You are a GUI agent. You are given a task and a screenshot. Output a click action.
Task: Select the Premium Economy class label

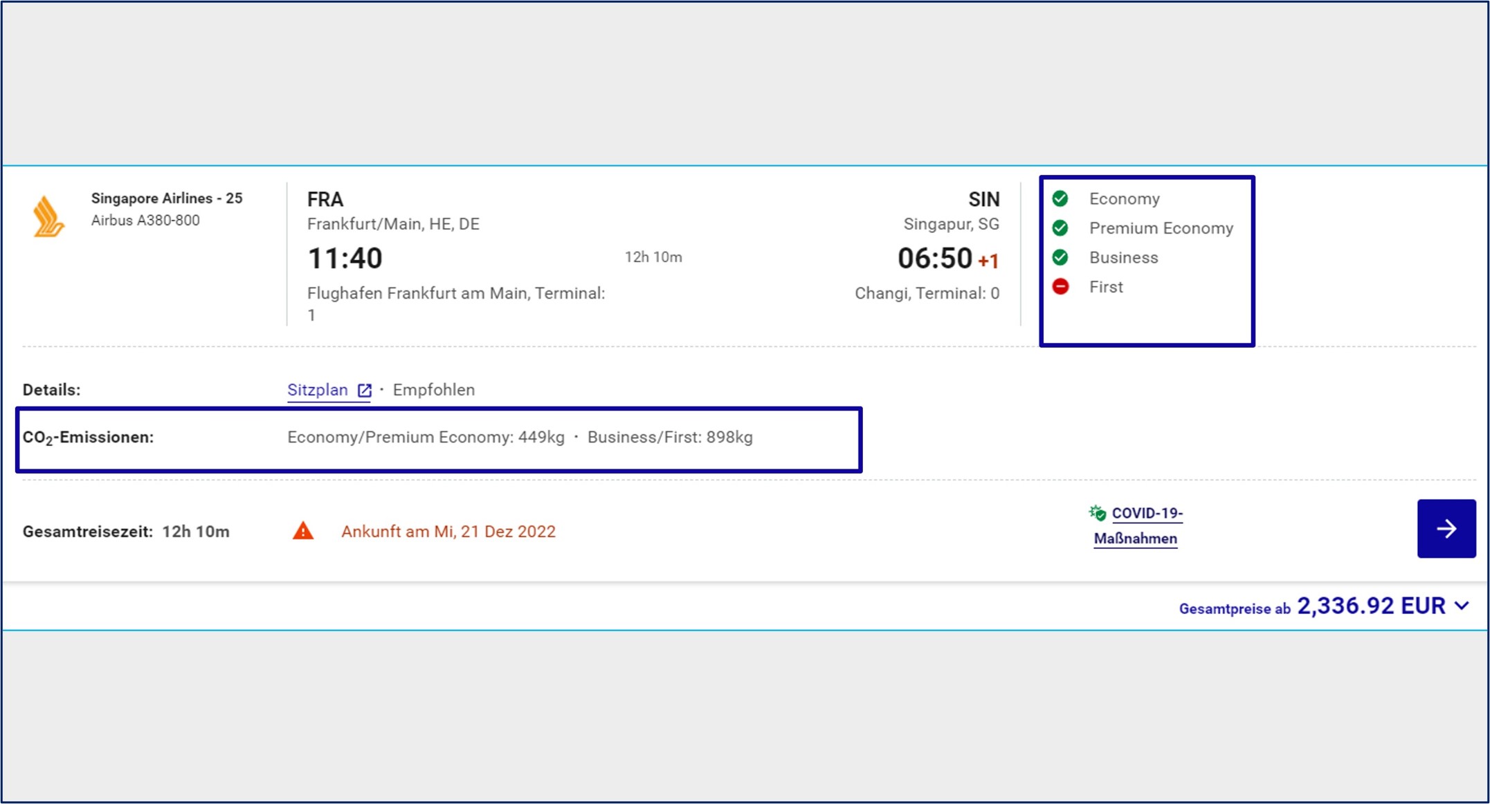click(x=1161, y=228)
